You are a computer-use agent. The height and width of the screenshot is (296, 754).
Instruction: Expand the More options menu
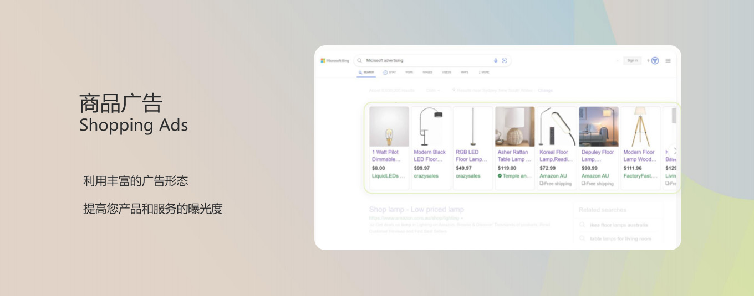click(483, 72)
